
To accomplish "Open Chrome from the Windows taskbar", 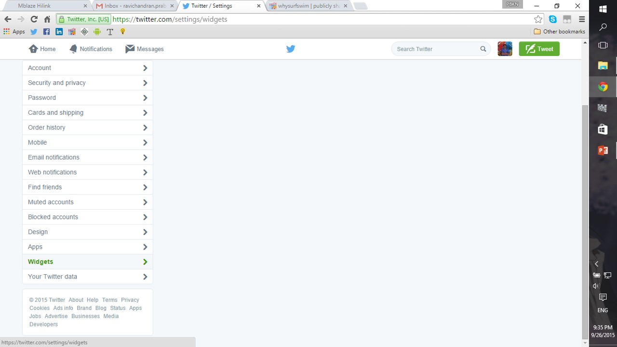I will tap(603, 87).
